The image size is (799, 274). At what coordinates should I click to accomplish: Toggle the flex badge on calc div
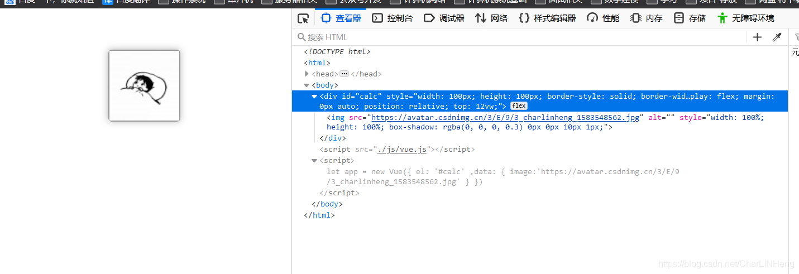[x=519, y=106]
